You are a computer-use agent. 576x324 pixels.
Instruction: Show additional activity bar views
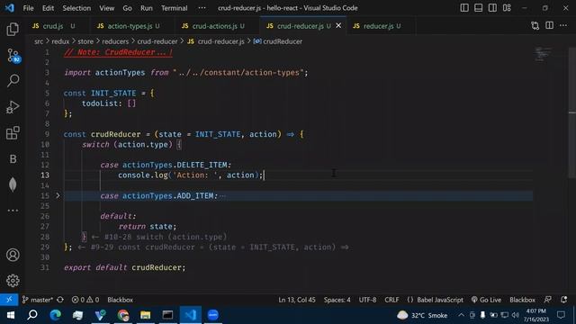[13, 211]
